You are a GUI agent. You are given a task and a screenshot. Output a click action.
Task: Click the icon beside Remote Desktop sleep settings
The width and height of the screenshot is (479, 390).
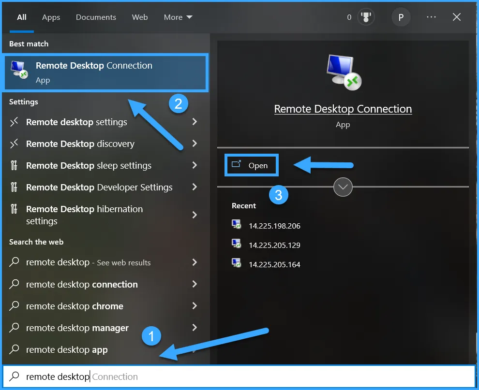(15, 165)
